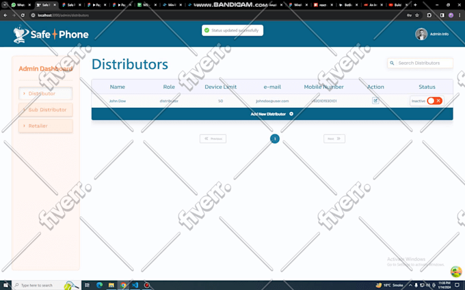Click the e-mail column header

272,87
